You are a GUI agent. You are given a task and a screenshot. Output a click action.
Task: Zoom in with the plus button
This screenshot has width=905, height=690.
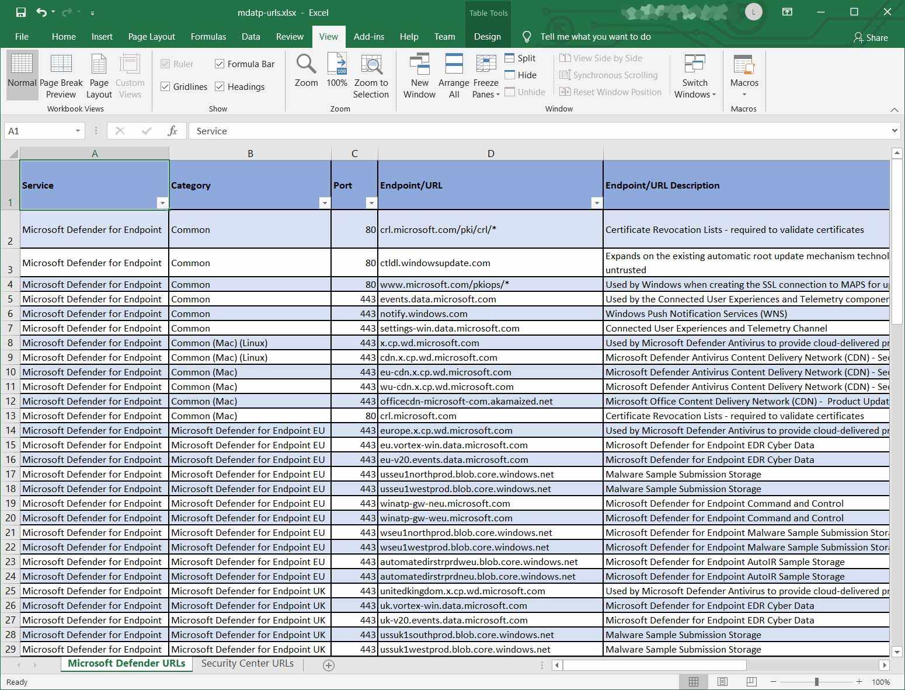(859, 682)
